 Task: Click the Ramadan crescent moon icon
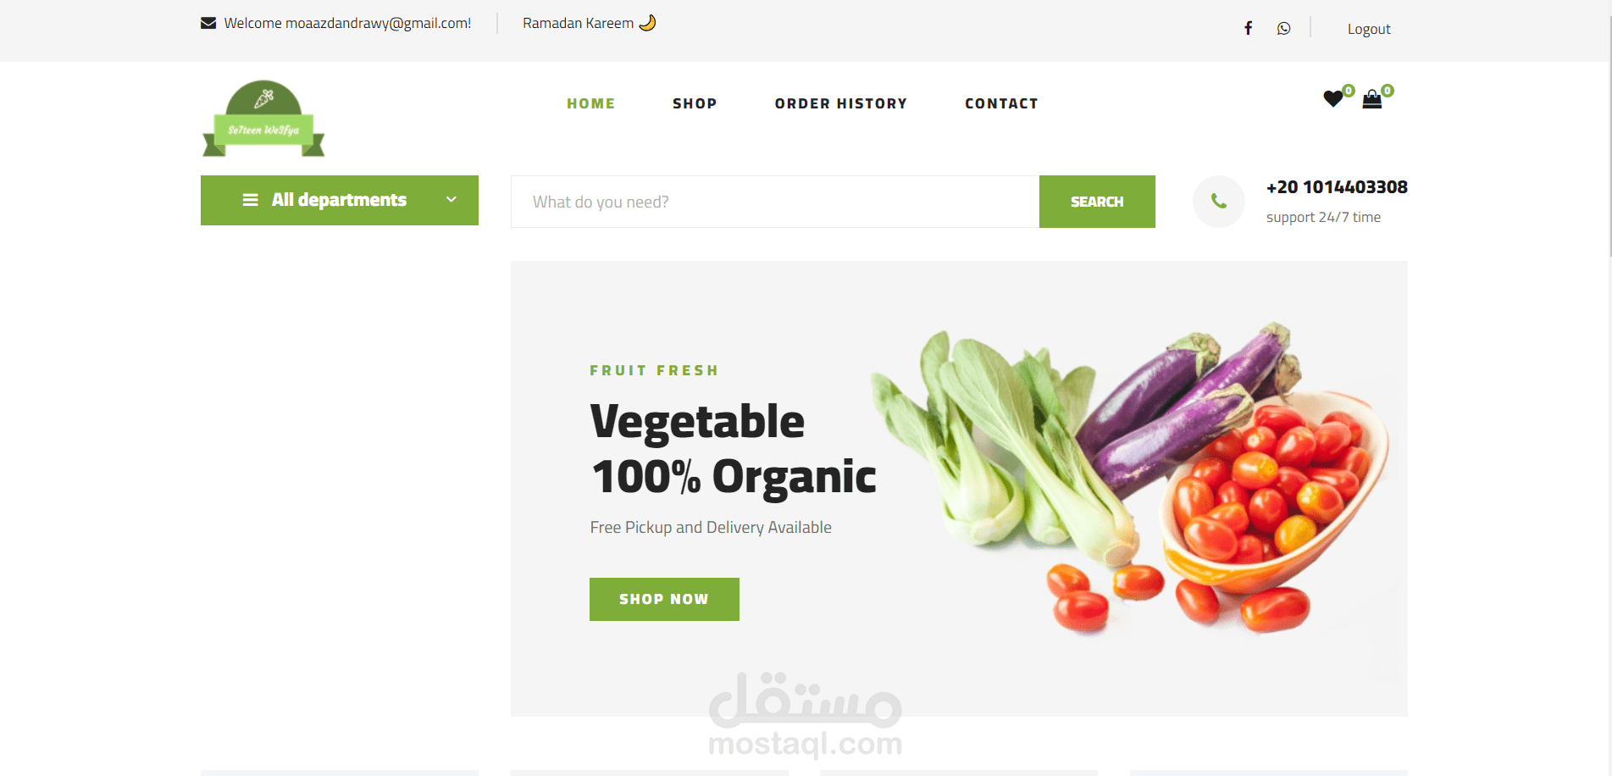(x=647, y=23)
